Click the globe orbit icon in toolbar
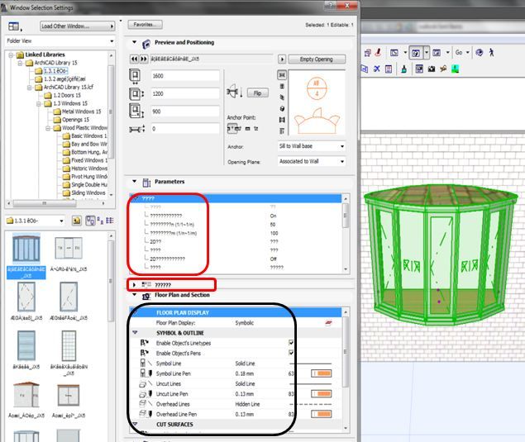Screen dimensions: 525x442 [x=480, y=53]
